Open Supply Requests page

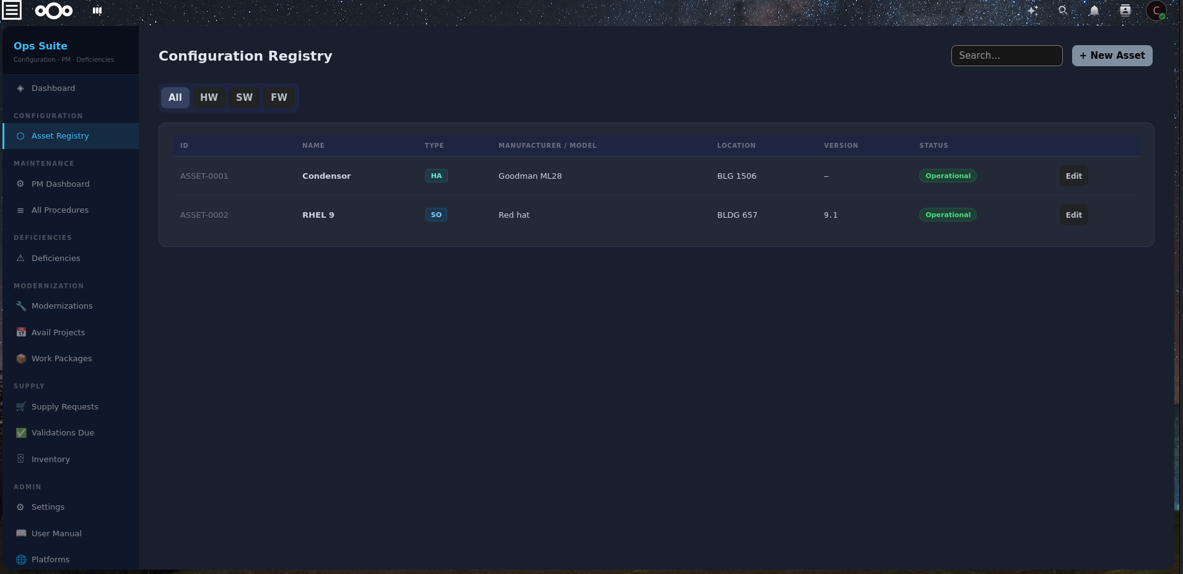click(x=71, y=407)
